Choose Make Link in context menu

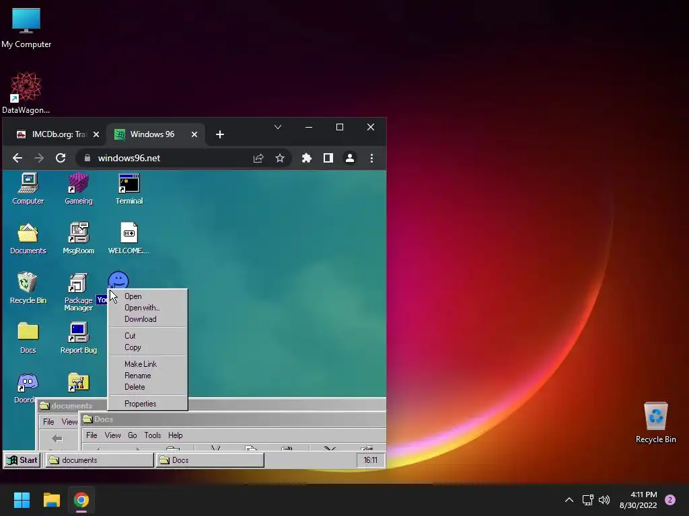[148, 363]
